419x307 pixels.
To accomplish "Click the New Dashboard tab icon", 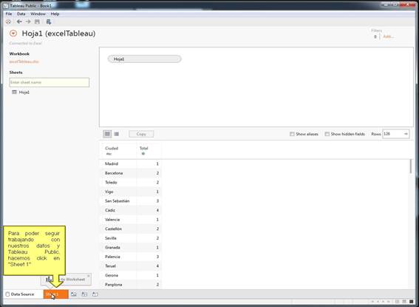I will tap(84, 294).
